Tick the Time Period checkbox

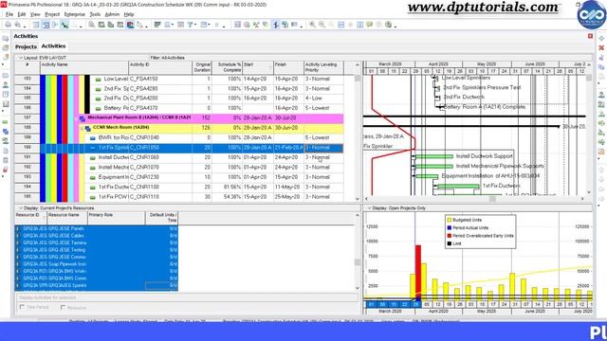pyautogui.click(x=22, y=307)
